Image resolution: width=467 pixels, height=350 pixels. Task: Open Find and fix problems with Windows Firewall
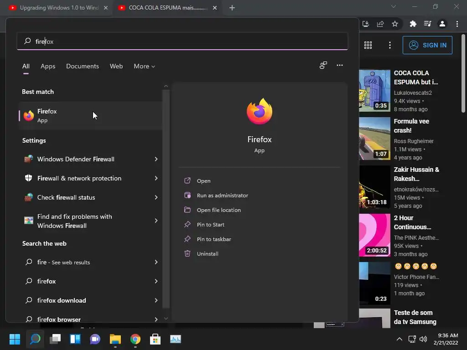(x=90, y=221)
